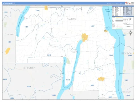The height and width of the screenshot is (102, 136).
Task: Click the 'YATES COUNTY, NY' map title
Action: [x=9, y=3]
